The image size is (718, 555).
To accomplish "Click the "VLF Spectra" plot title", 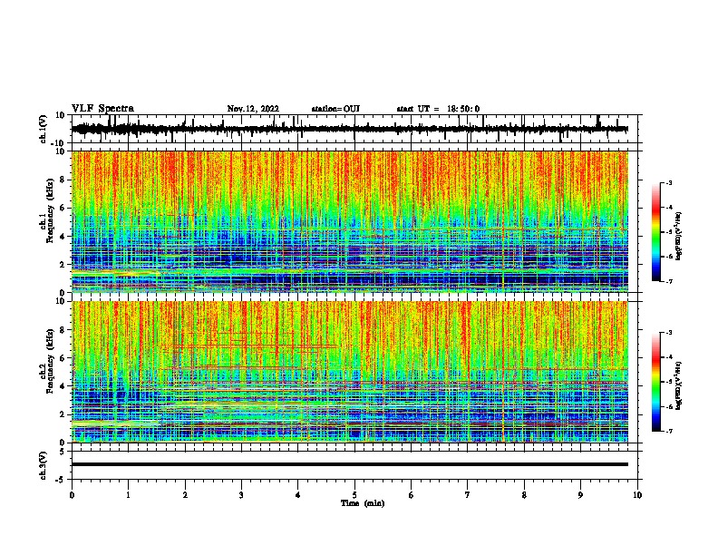I will click(x=102, y=109).
